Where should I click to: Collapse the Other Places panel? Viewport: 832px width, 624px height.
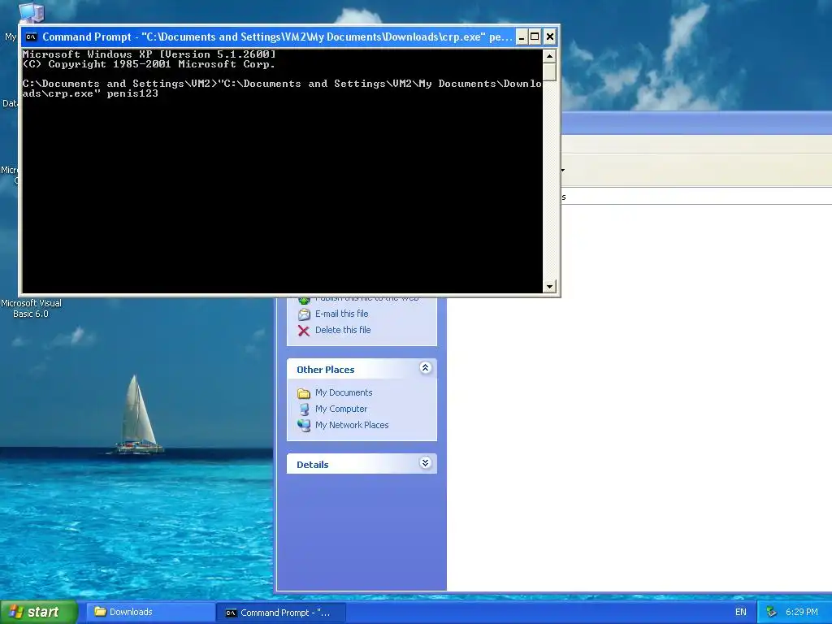click(x=425, y=368)
